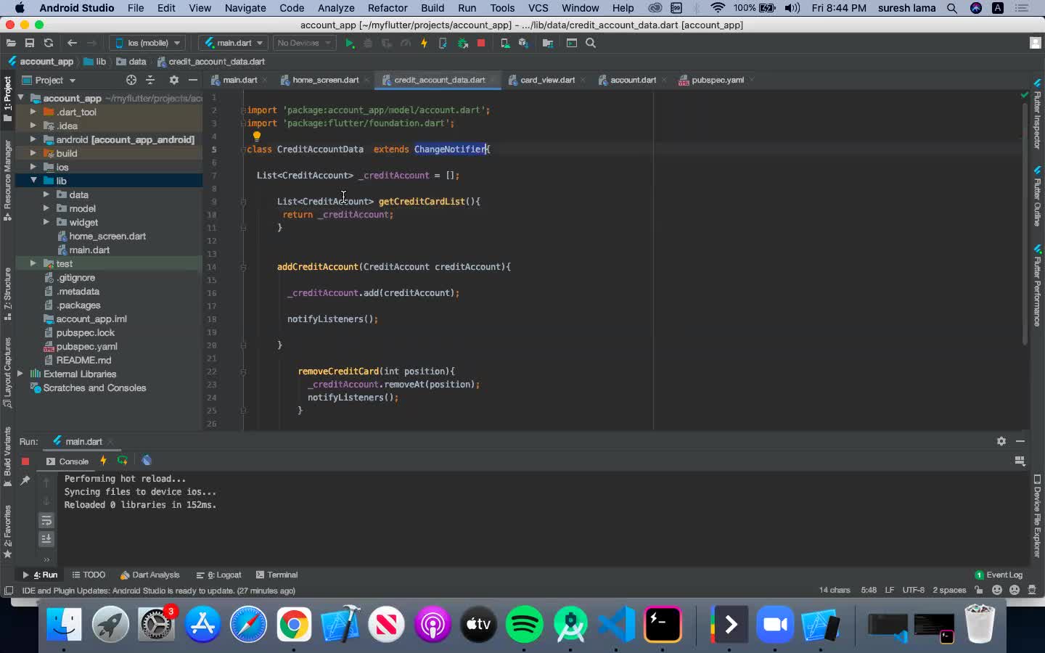Select pubspec.lock in project tree
The width and height of the screenshot is (1045, 653).
pos(85,332)
